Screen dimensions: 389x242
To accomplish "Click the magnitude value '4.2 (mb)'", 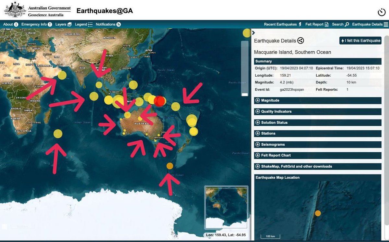I will (287, 82).
